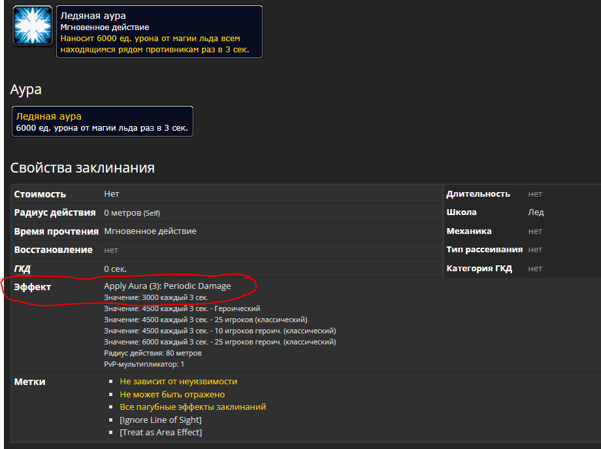Screen dimensions: 601x449
Task: Click the Ледяная аура frost spell icon
Action: coord(32,25)
